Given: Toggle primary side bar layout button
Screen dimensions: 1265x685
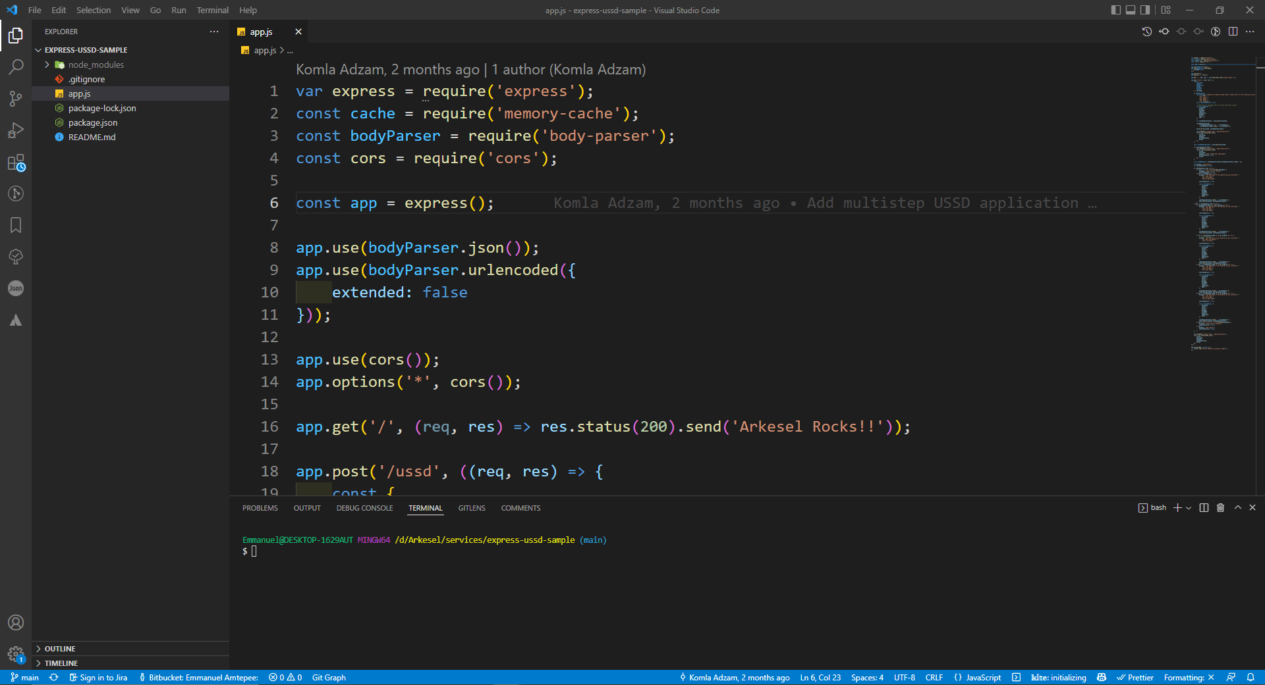Looking at the screenshot, I should tap(1115, 10).
